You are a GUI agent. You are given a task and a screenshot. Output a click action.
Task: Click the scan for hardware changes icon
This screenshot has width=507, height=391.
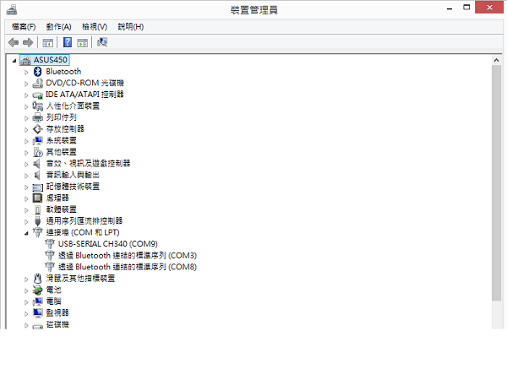click(102, 42)
